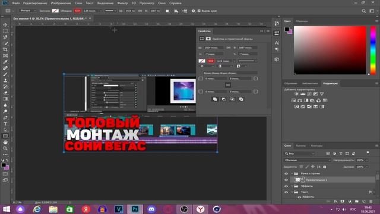The height and width of the screenshot is (214, 380).
Task: Toggle the corner radius link button
Action: click(x=228, y=85)
